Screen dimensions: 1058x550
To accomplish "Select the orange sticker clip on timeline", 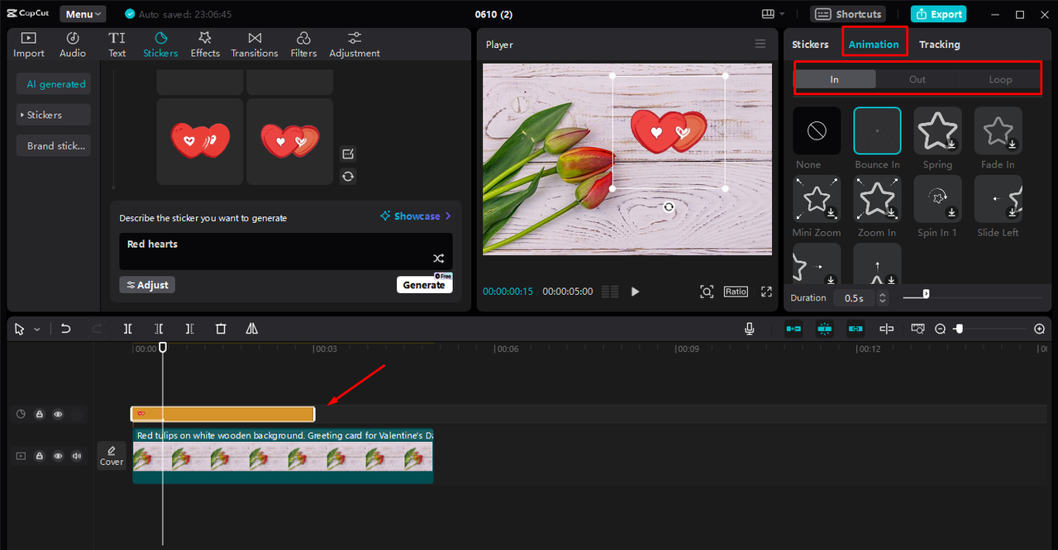I will [x=223, y=414].
